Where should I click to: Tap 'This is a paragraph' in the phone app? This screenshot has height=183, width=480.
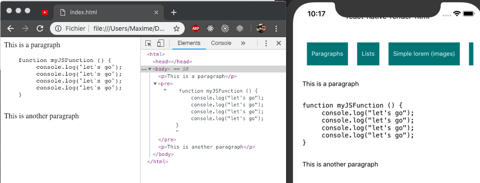click(x=331, y=83)
